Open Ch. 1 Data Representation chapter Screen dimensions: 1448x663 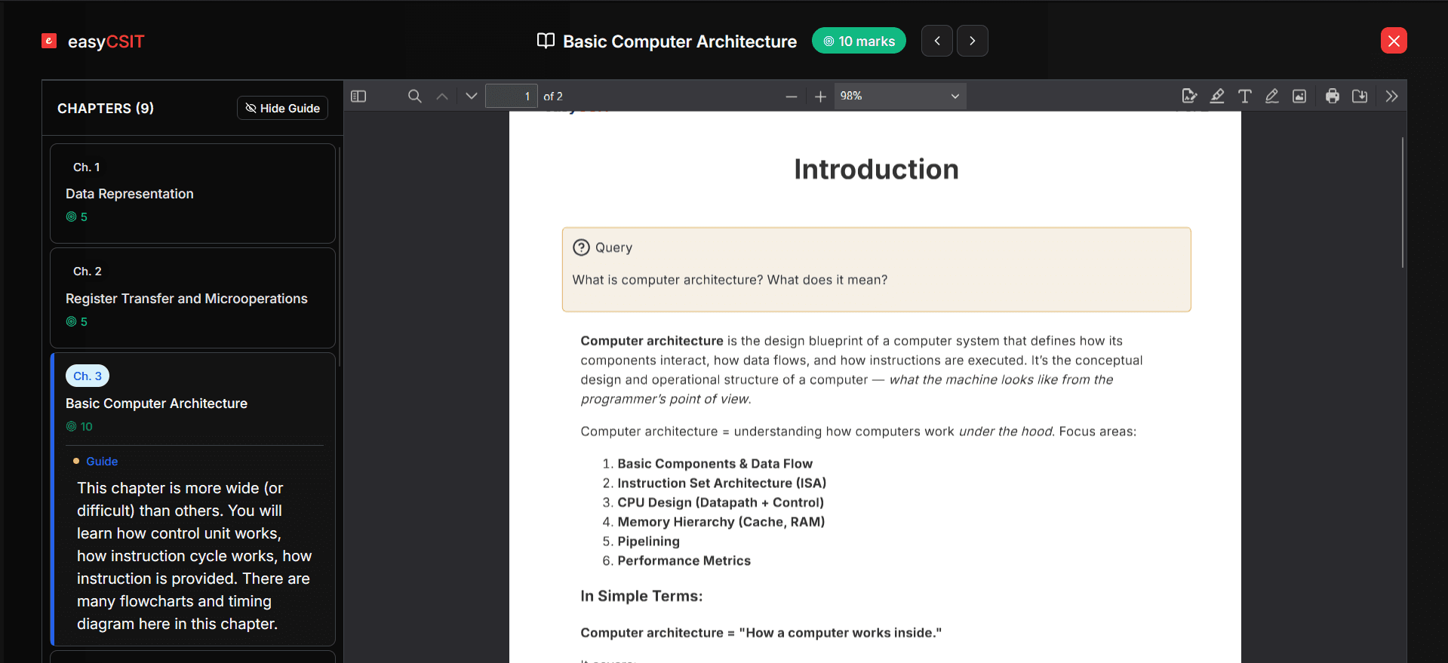pos(192,193)
